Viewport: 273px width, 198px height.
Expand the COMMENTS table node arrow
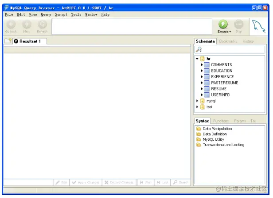(x=202, y=65)
